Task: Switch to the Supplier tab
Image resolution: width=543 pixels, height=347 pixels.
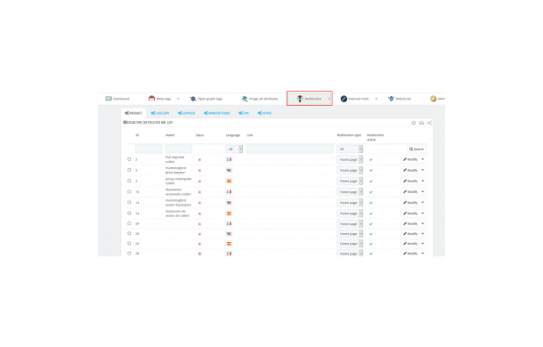Action: click(186, 113)
